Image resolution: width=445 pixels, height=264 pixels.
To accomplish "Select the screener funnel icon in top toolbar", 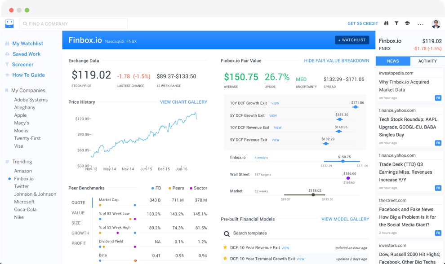I will click(396, 23).
